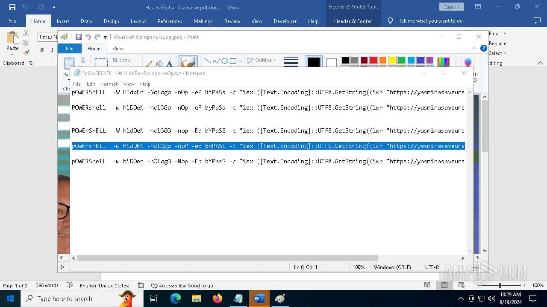This screenshot has height=307, width=547.
Task: Expand the Select dropdown in Word
Action: click(x=498, y=53)
